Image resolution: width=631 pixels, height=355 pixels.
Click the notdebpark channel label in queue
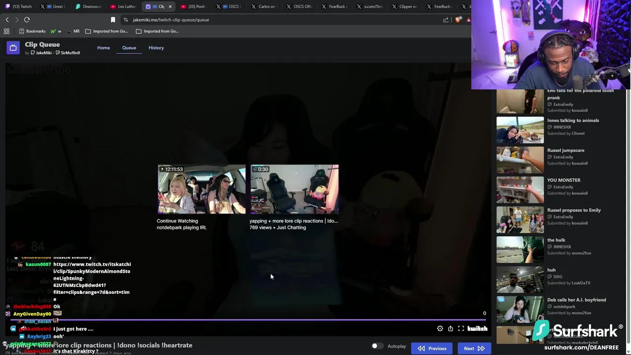pos(564,307)
